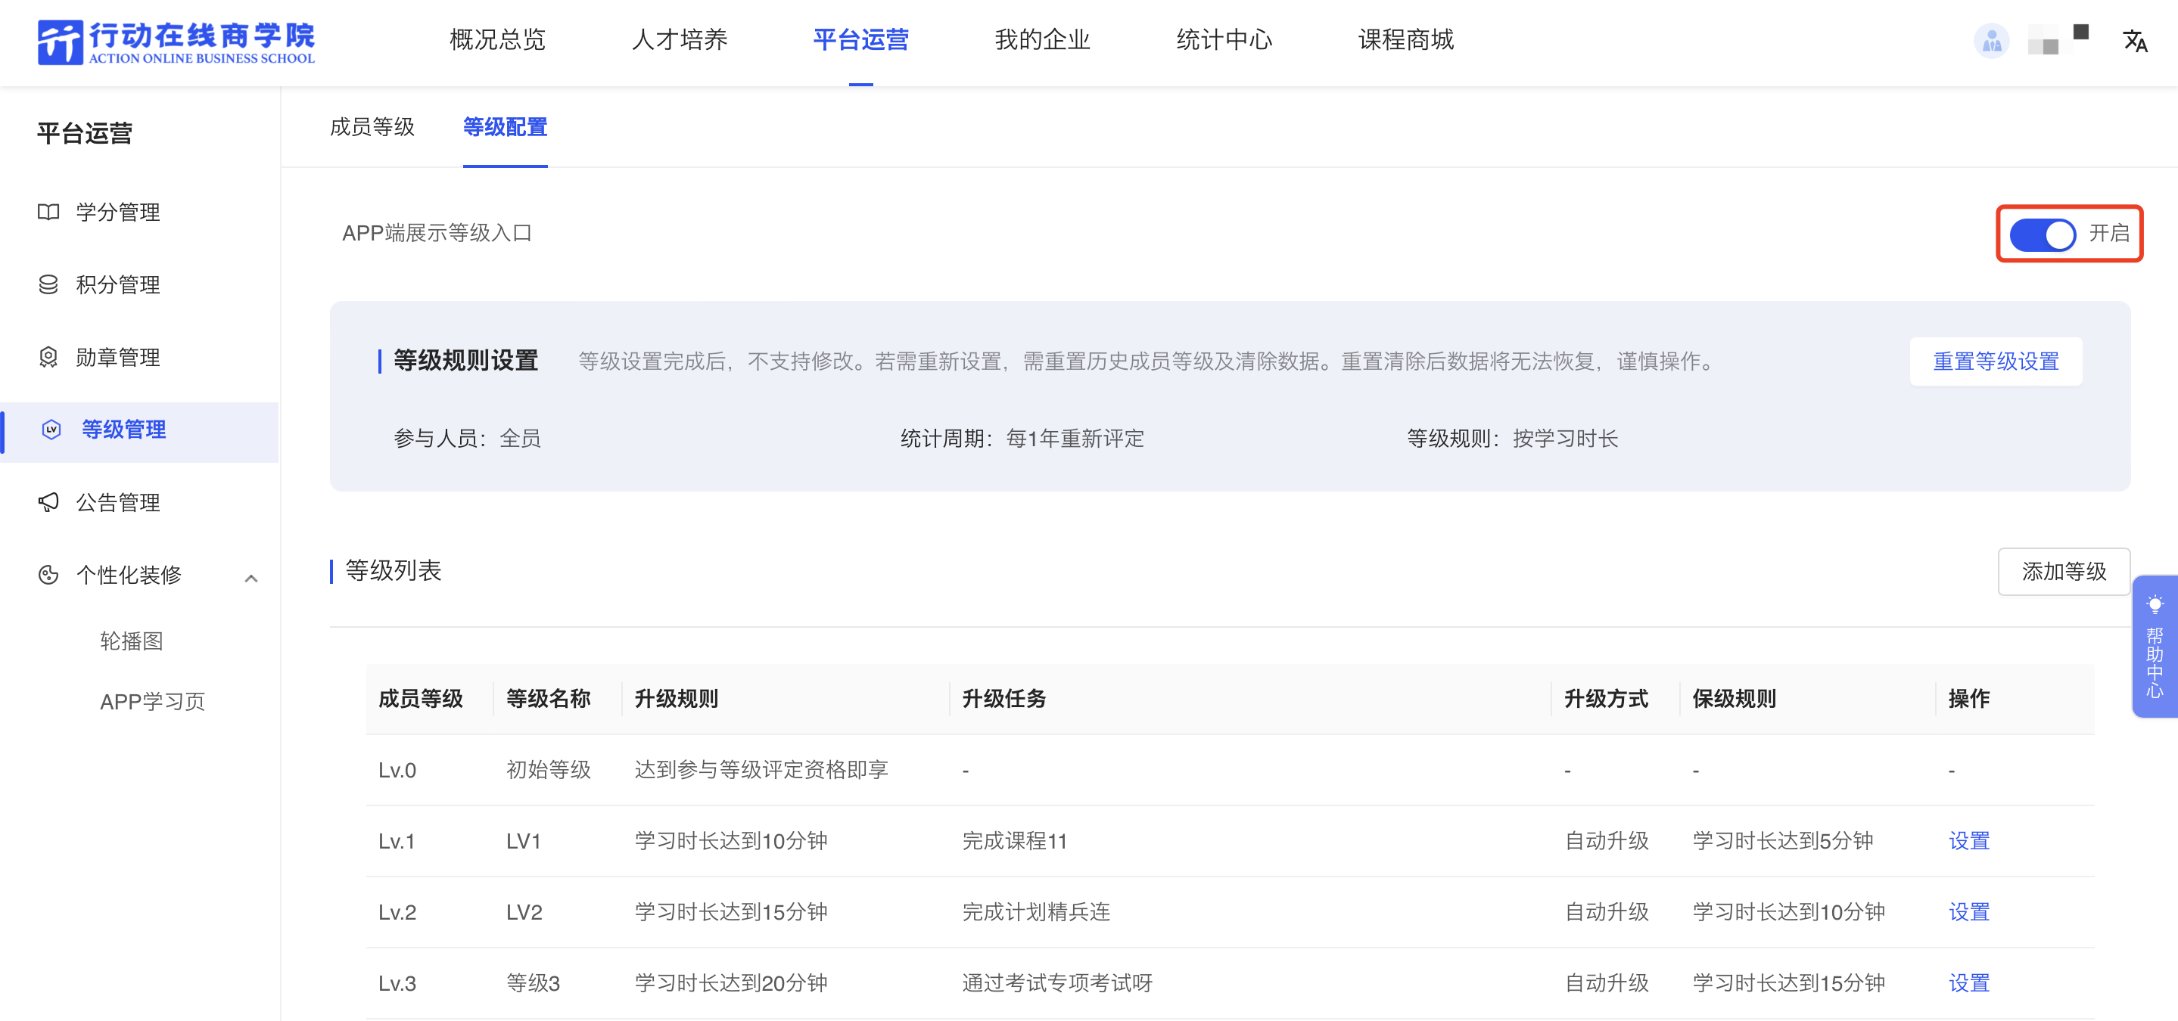Select 等级管理 in the sidebar
2178x1021 pixels.
click(140, 431)
